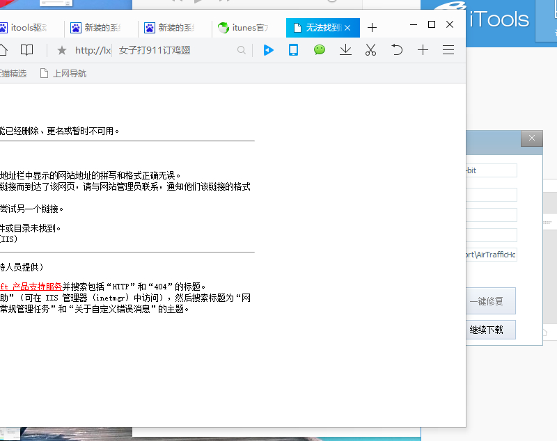The width and height of the screenshot is (557, 441).
Task: Click the undo closed-tab arrow icon
Action: 397,49
